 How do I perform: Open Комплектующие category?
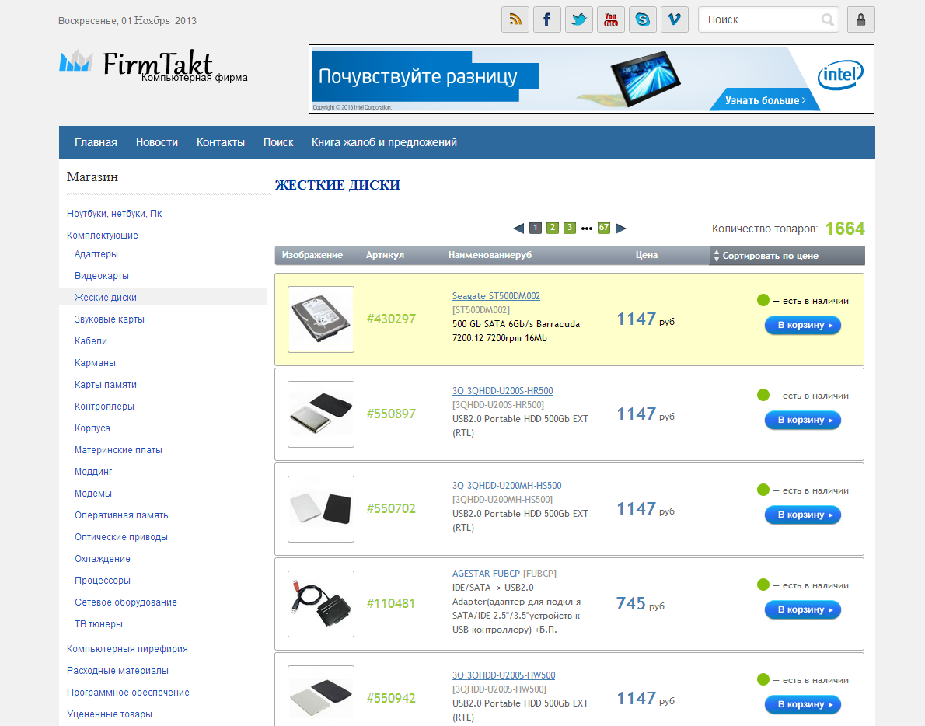(x=102, y=236)
